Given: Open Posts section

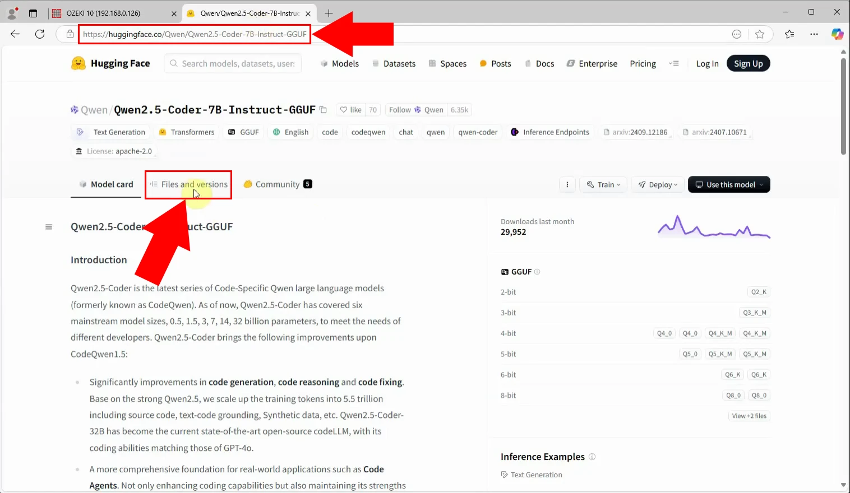Looking at the screenshot, I should point(496,63).
